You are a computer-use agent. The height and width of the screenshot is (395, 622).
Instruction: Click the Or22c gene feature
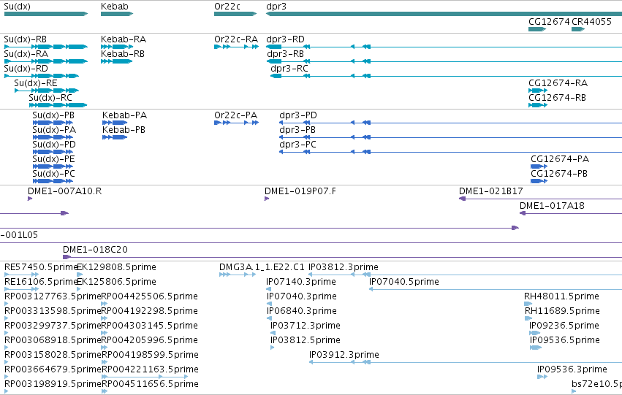coord(235,14)
